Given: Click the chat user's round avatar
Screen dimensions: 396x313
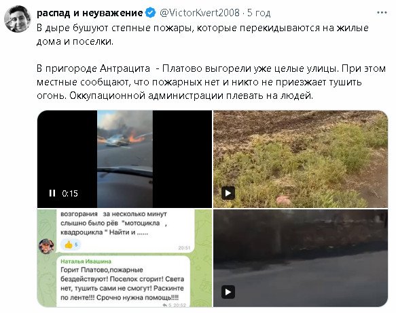Looking at the screenshot, I should (x=46, y=246).
